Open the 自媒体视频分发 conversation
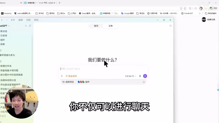 click(8, 80)
